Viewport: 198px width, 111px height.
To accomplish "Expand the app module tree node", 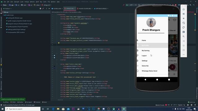I will (3, 12).
